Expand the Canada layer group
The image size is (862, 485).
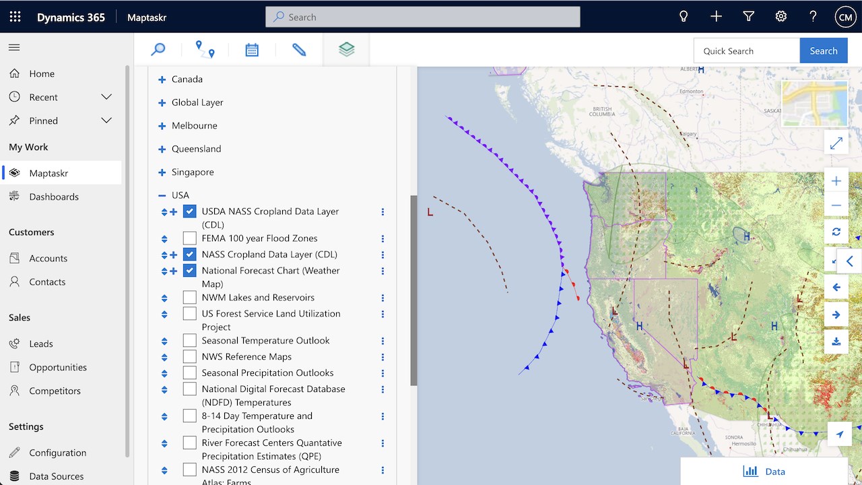pyautogui.click(x=162, y=79)
